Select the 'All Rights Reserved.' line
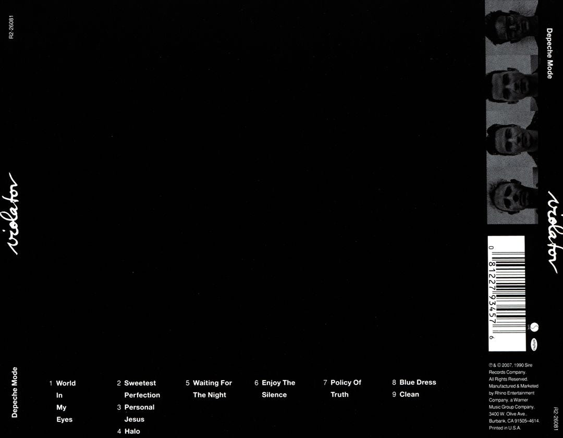Image resolution: width=563 pixels, height=438 pixels. click(x=508, y=379)
